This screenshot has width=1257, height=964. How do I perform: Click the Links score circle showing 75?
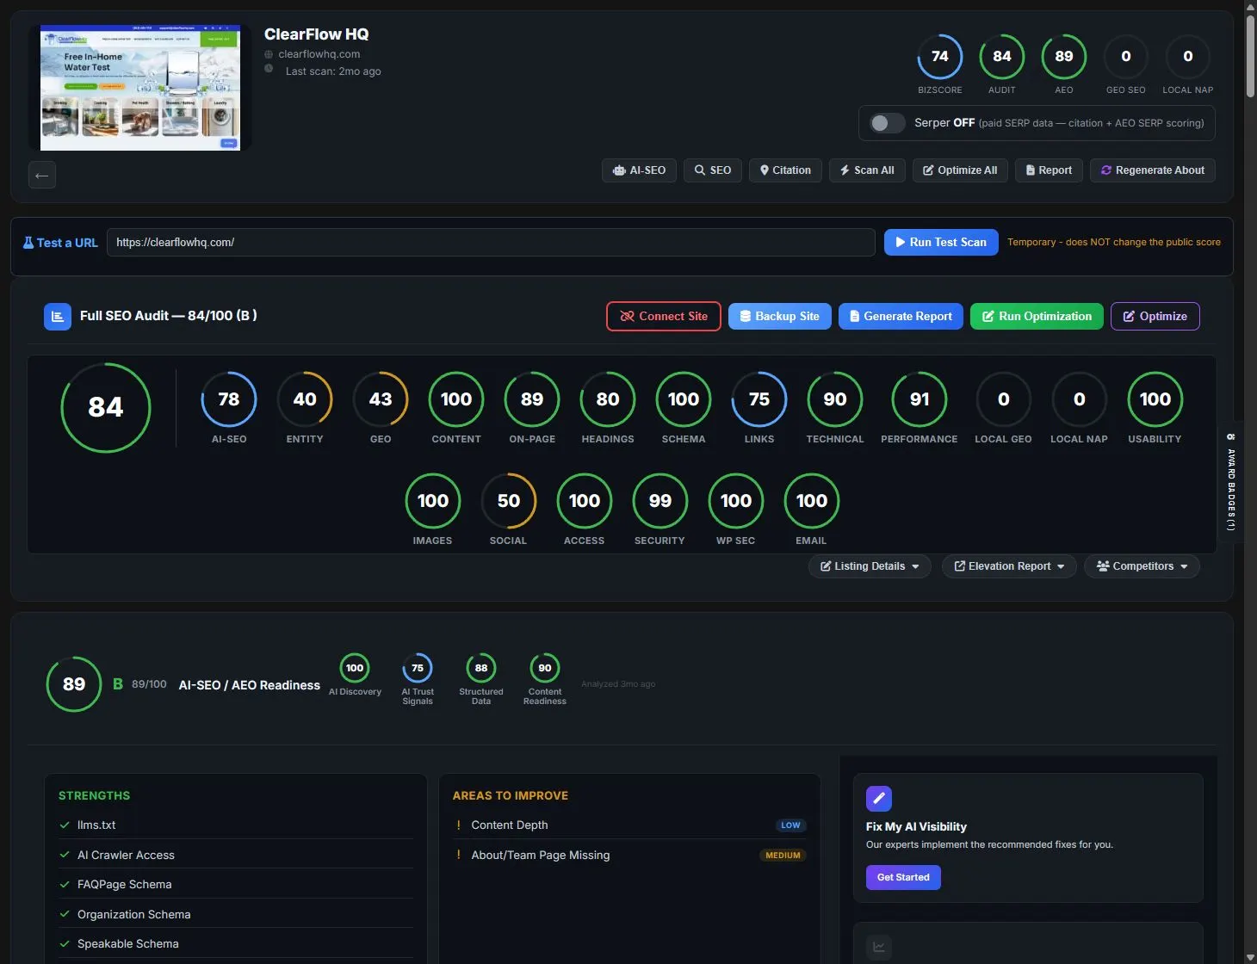(759, 399)
